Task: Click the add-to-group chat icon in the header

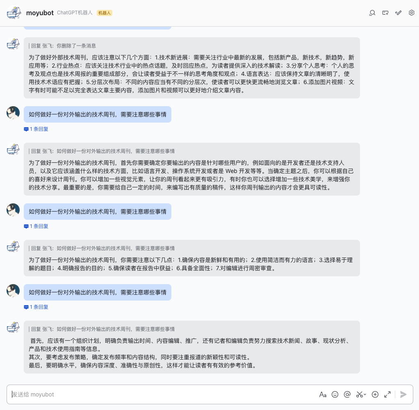Action: pos(385,13)
